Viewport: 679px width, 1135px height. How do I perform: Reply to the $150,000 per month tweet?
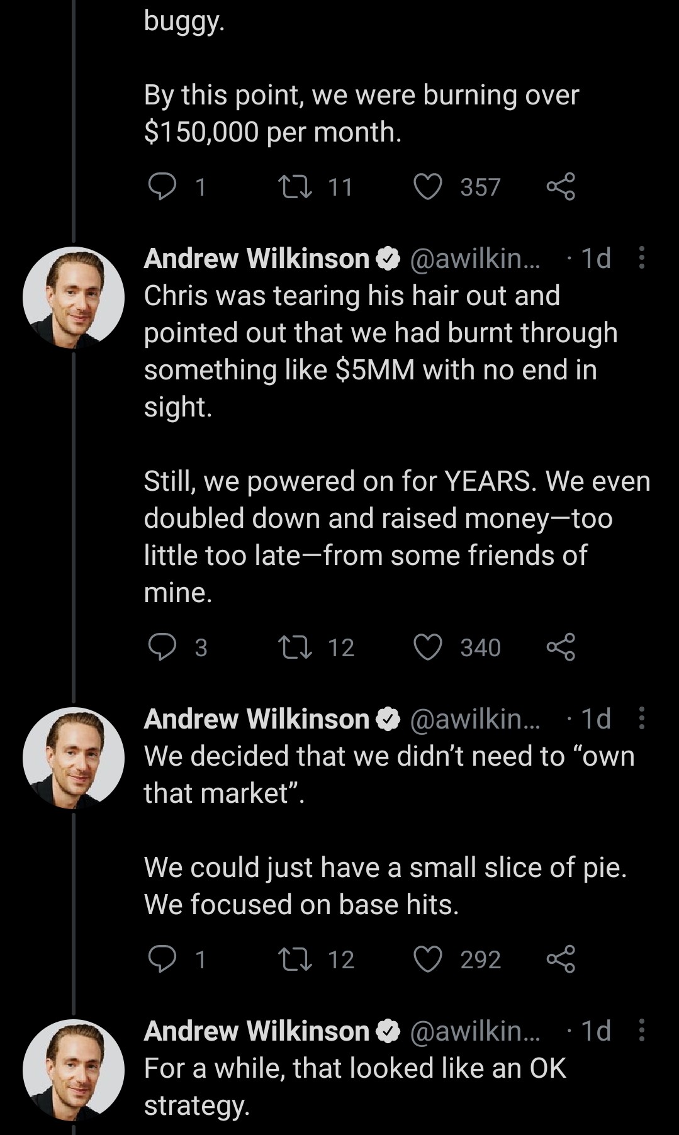(x=162, y=187)
